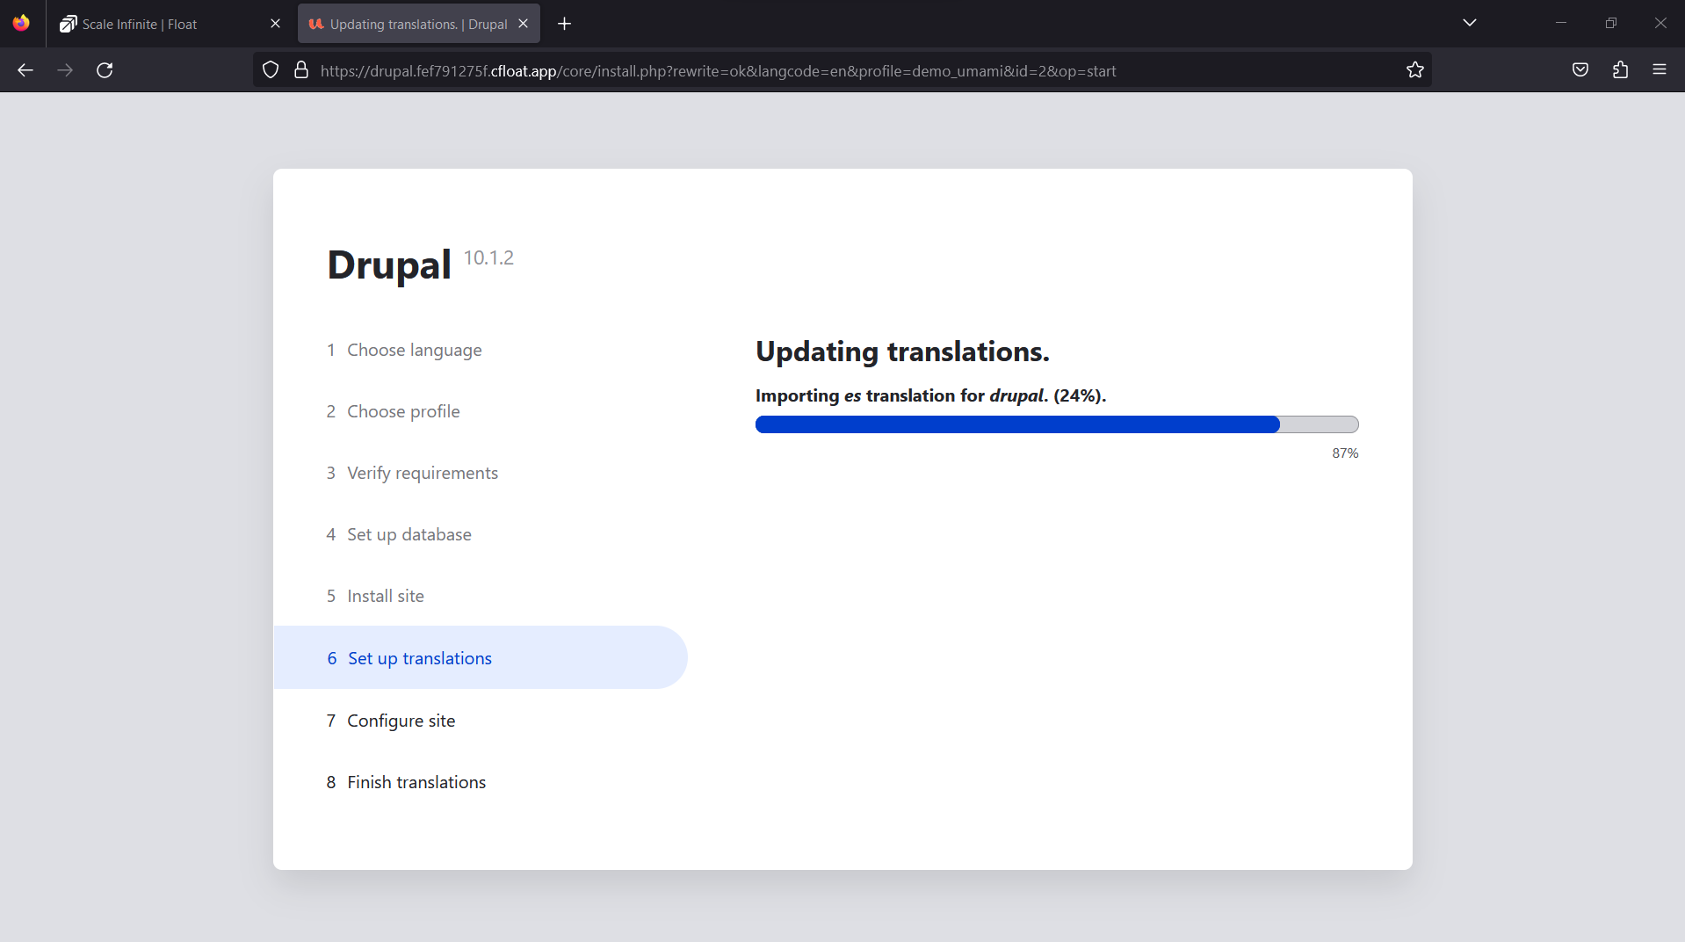Close the Firefox window
The height and width of the screenshot is (942, 1685).
point(1660,23)
